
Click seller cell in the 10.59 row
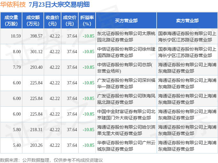[187, 37]
